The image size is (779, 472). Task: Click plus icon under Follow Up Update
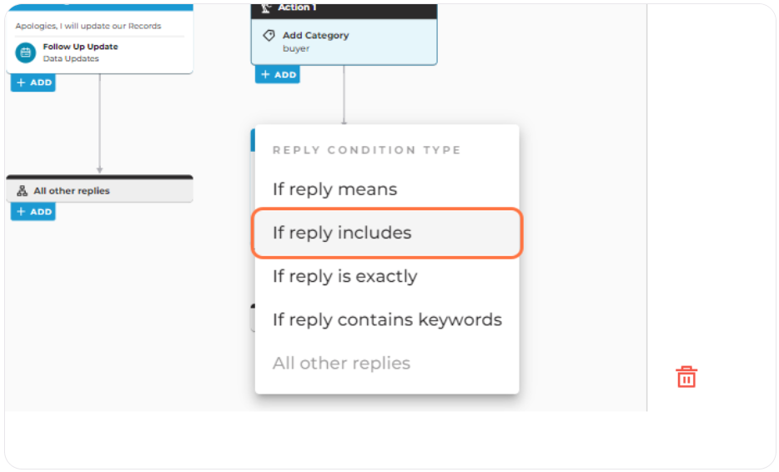21,83
